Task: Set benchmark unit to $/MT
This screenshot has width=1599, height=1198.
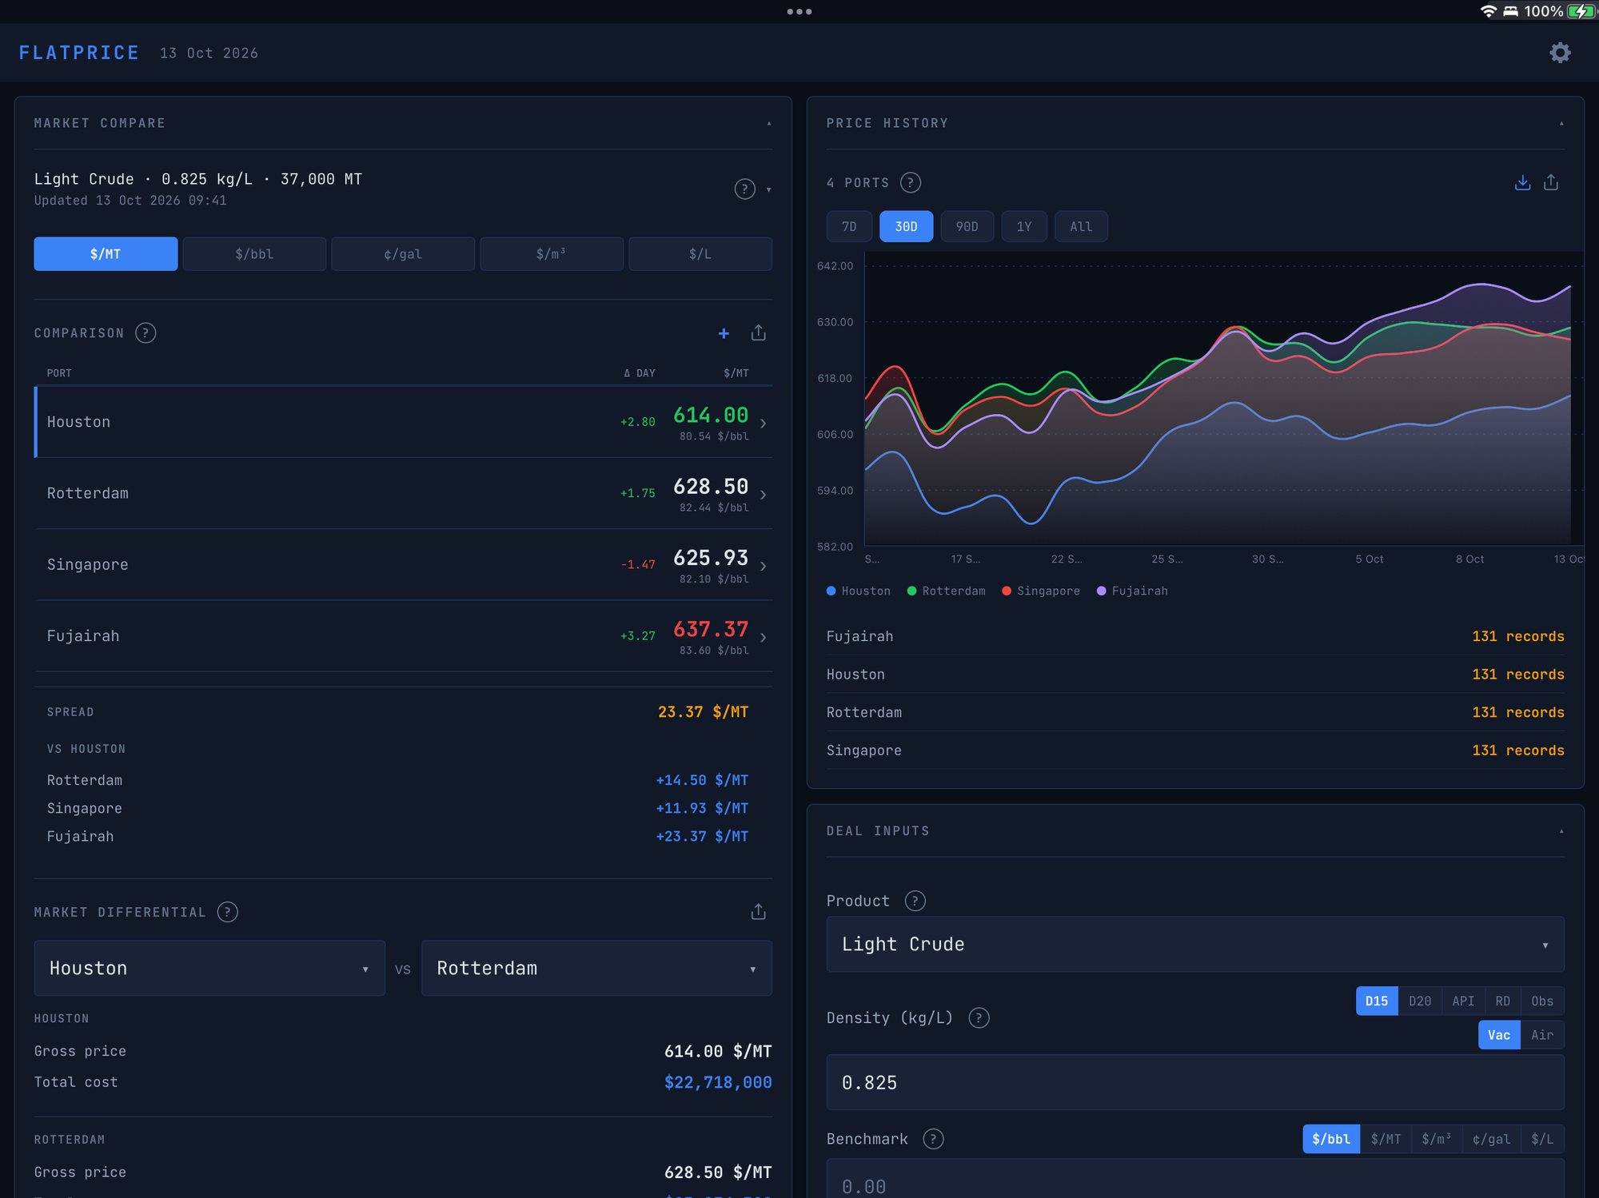Action: (1386, 1139)
